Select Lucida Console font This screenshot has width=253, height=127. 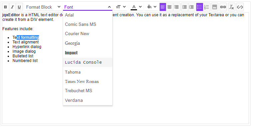tap(88, 62)
